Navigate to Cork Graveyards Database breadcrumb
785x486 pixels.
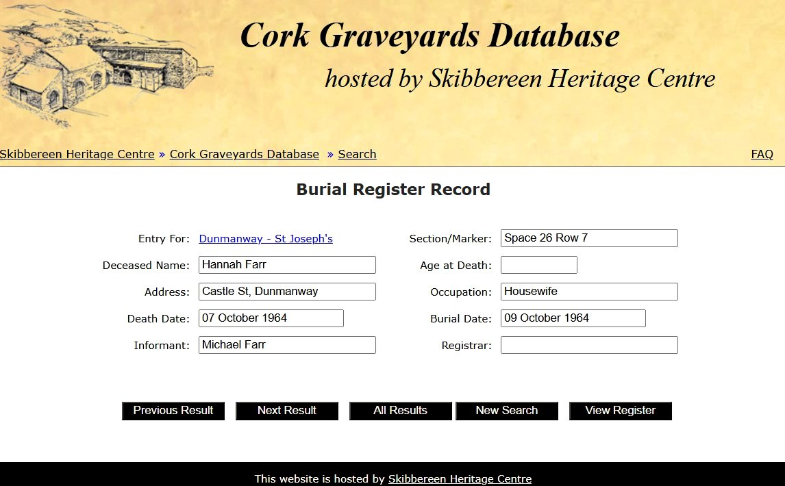pyautogui.click(x=245, y=154)
